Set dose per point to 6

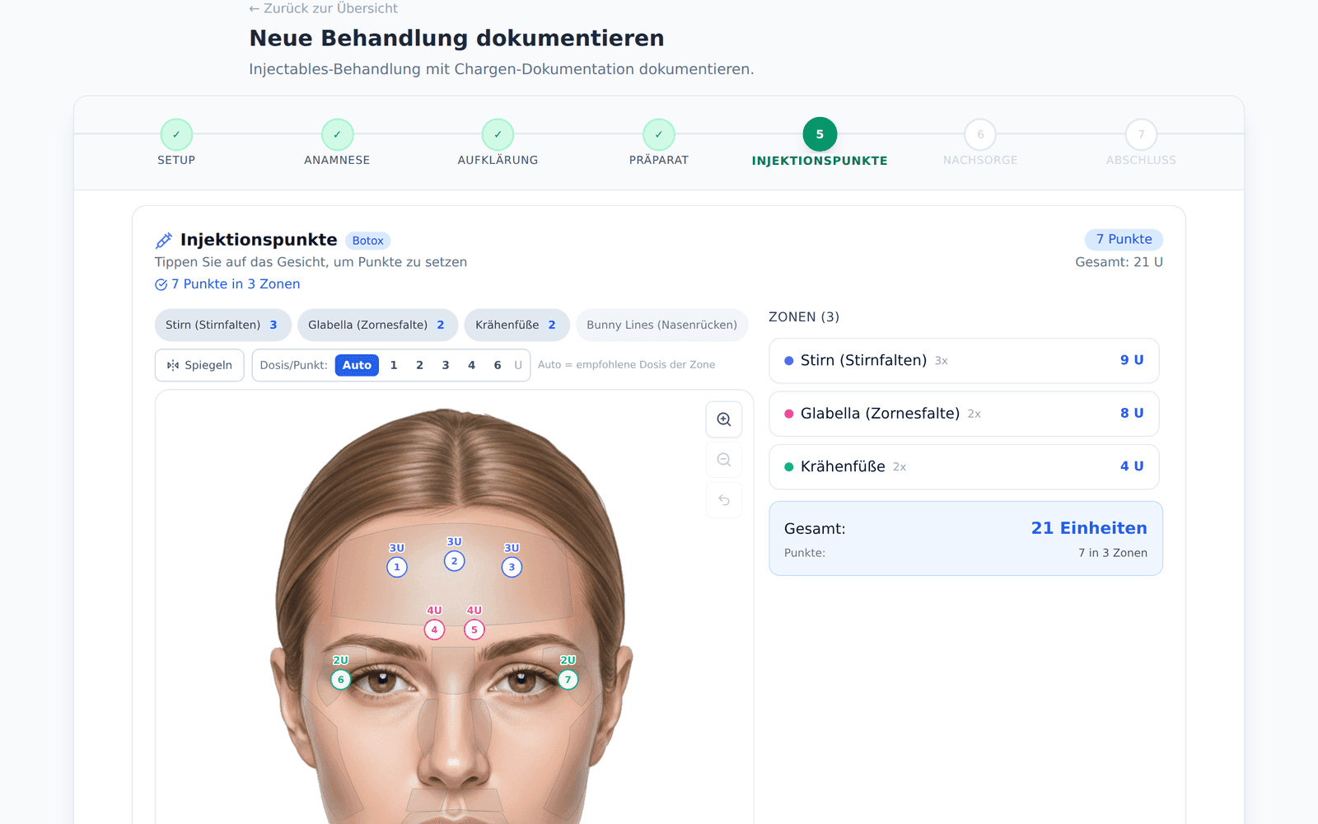click(498, 365)
